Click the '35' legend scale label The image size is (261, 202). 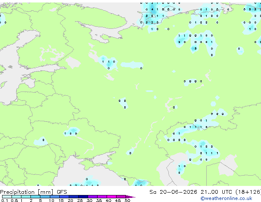pos(99,200)
